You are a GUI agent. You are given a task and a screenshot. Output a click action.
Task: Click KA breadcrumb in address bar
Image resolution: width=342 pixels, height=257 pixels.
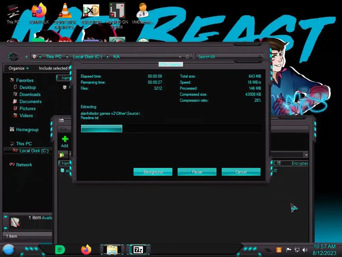point(116,57)
